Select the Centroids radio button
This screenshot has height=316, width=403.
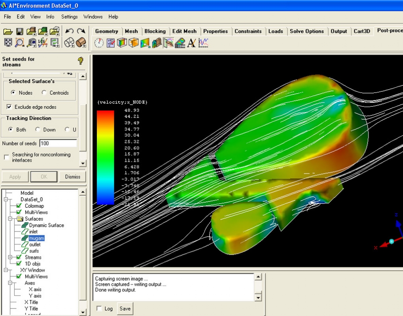tap(44, 93)
